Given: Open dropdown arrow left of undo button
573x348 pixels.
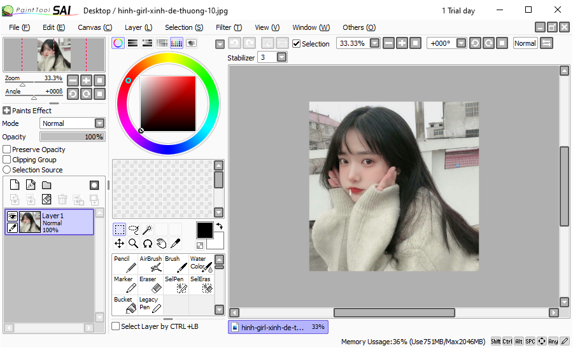Looking at the screenshot, I should tap(220, 44).
